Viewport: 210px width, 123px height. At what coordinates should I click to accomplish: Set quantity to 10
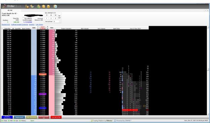pyautogui.click(x=46, y=15)
